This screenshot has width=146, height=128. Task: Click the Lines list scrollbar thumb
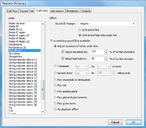click(43, 90)
